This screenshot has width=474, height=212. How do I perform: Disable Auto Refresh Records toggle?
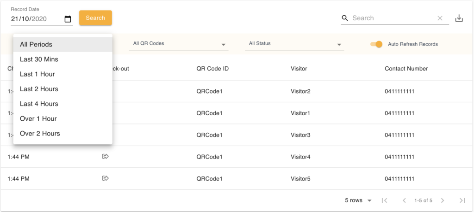376,44
